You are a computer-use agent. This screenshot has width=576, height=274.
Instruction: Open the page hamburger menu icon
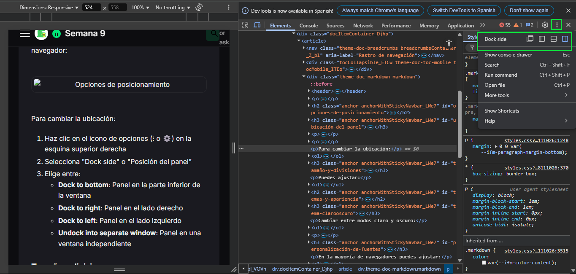24,34
